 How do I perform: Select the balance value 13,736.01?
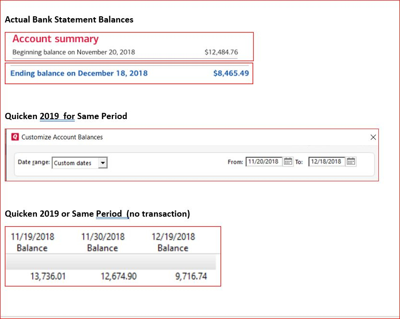[48, 276]
